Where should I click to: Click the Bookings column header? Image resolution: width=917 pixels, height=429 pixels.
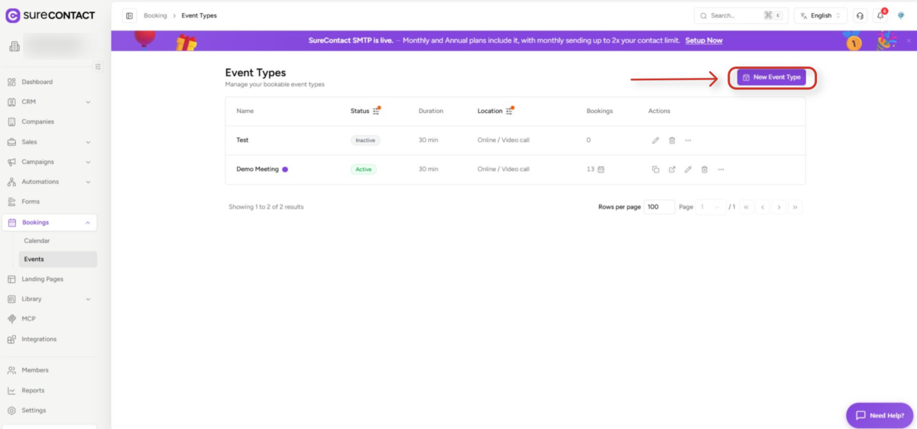600,111
